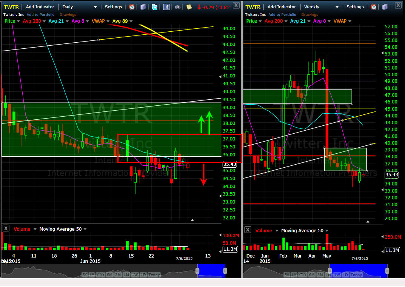Click Add Indicator in Daily chart
Screen dimensions: 405x287
point(40,7)
